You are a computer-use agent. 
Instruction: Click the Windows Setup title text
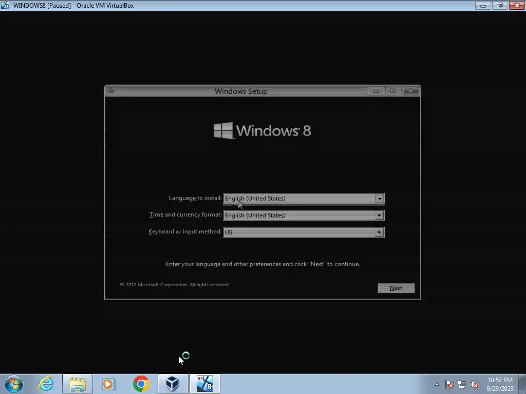point(241,91)
